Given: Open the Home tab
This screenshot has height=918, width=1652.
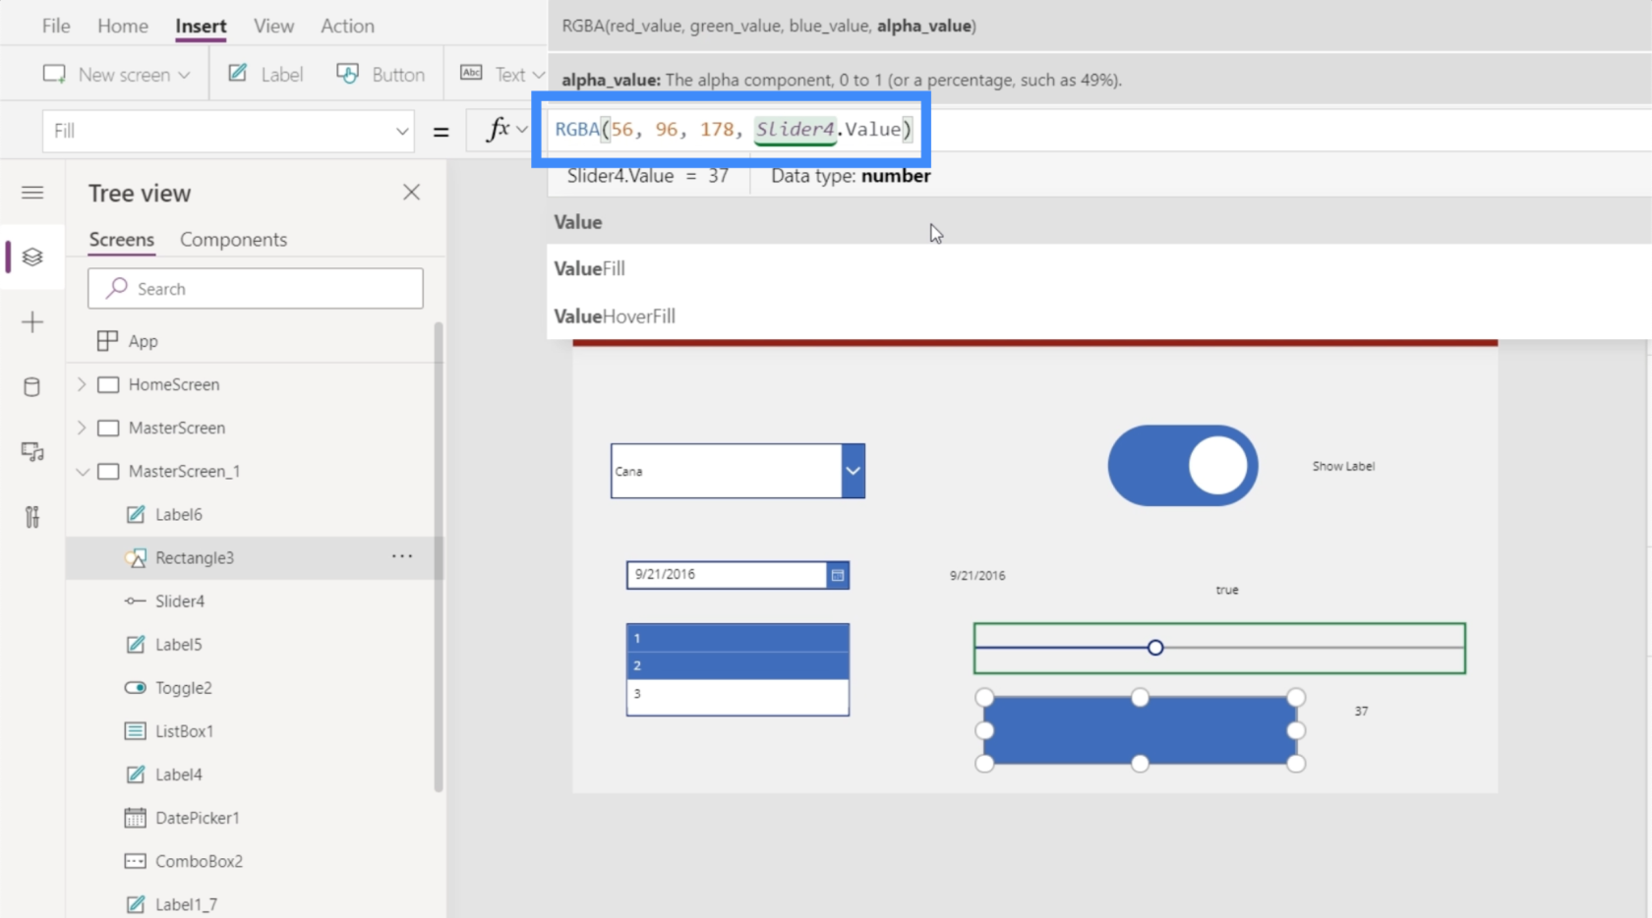Looking at the screenshot, I should [123, 26].
